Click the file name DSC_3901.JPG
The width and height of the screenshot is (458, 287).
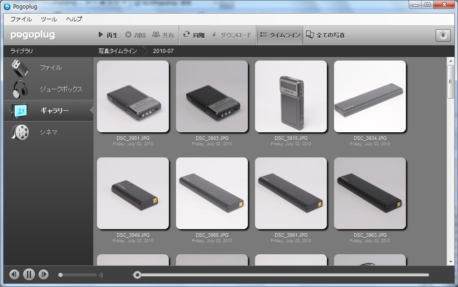(x=133, y=138)
